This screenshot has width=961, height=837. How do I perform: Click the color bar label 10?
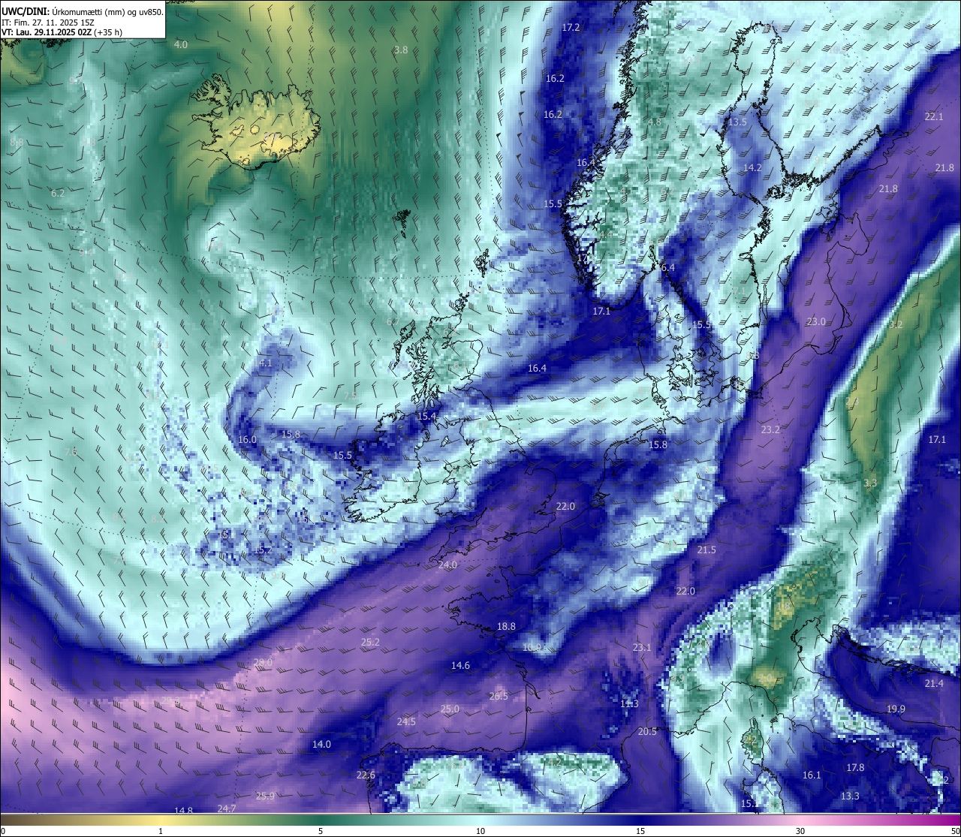coord(480,831)
